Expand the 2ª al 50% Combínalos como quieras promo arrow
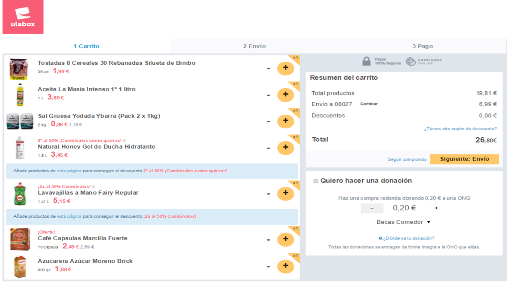 point(125,141)
